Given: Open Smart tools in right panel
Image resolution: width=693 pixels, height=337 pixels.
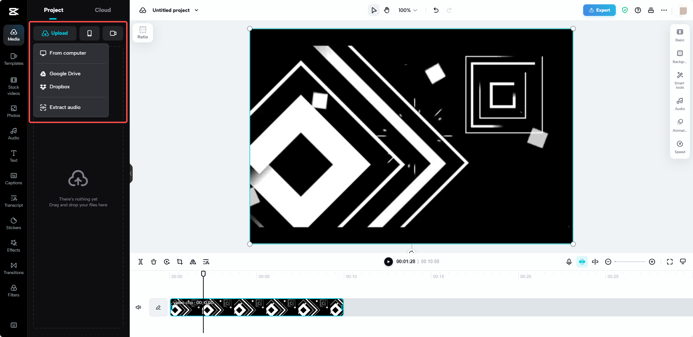Looking at the screenshot, I should [x=680, y=80].
